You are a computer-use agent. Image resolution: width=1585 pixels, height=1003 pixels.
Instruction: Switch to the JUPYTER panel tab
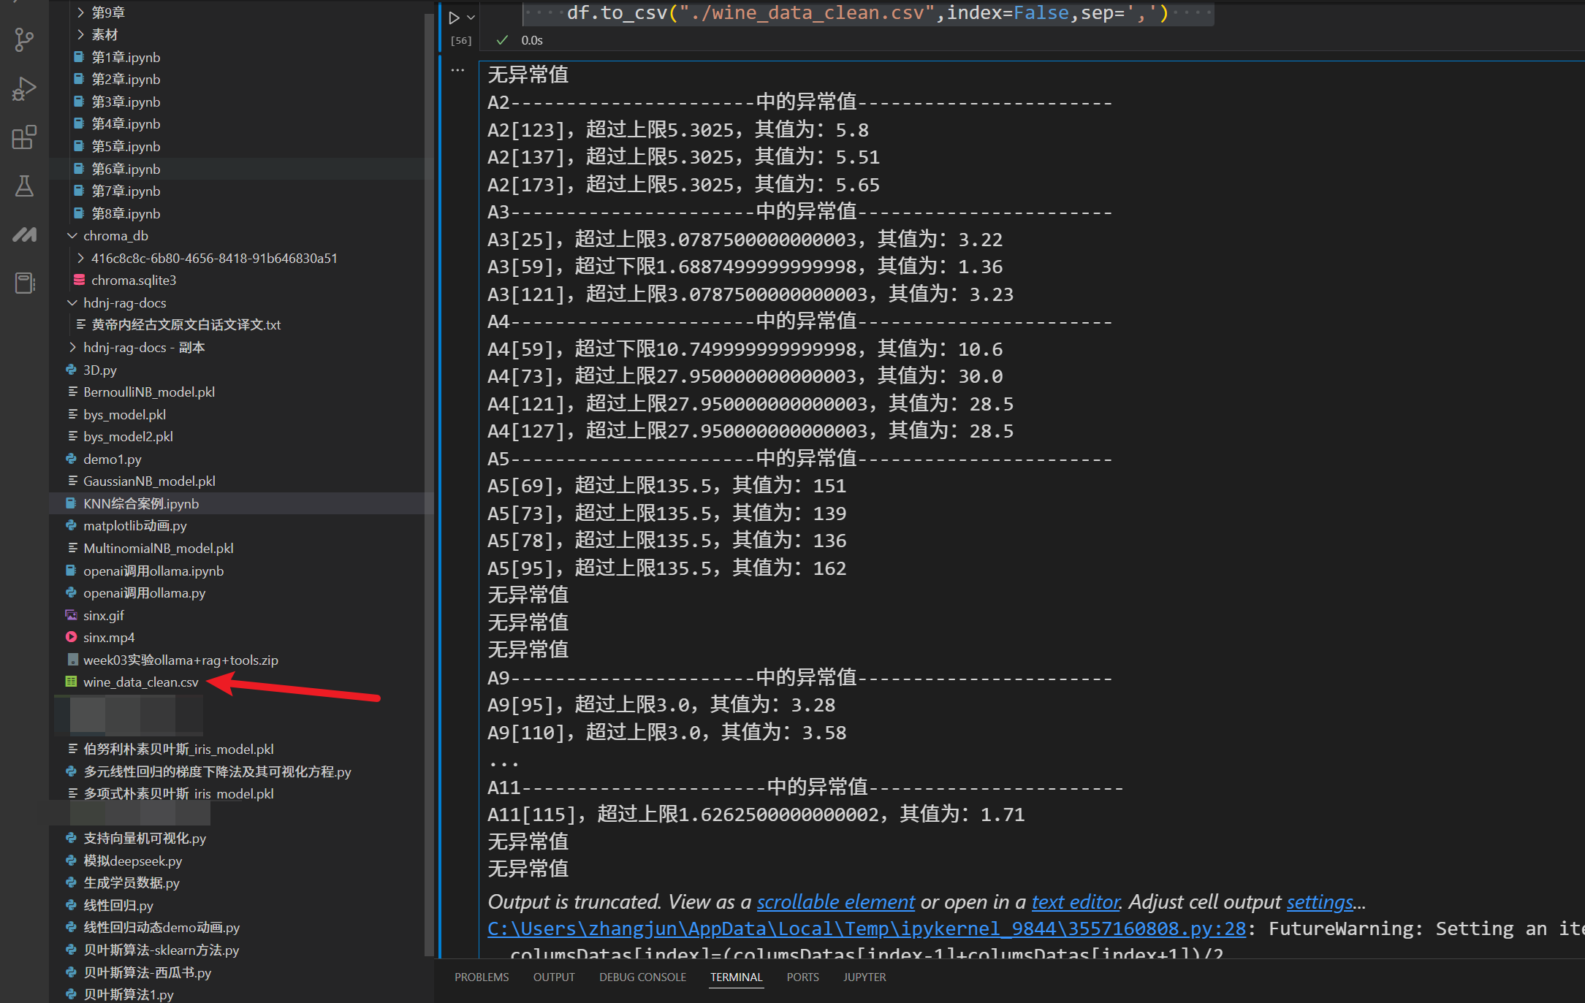pos(864,977)
